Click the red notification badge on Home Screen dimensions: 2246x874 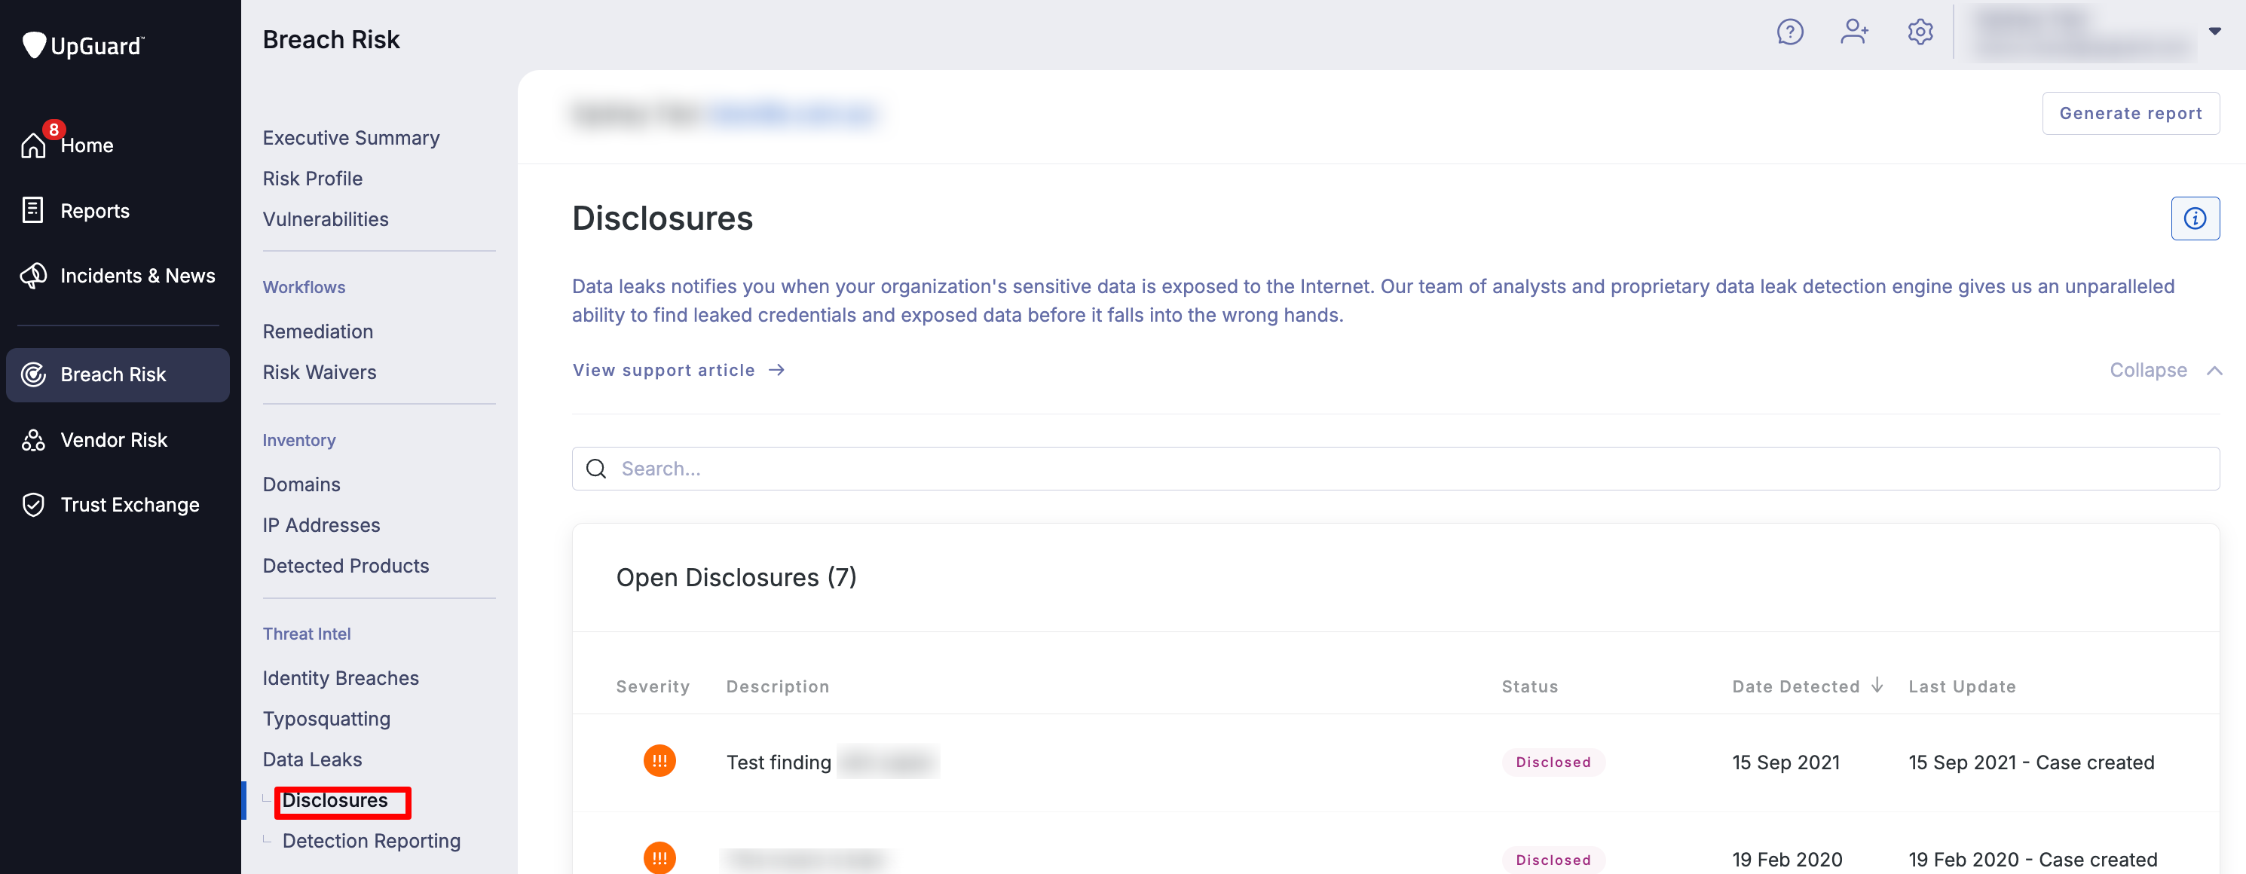point(54,129)
